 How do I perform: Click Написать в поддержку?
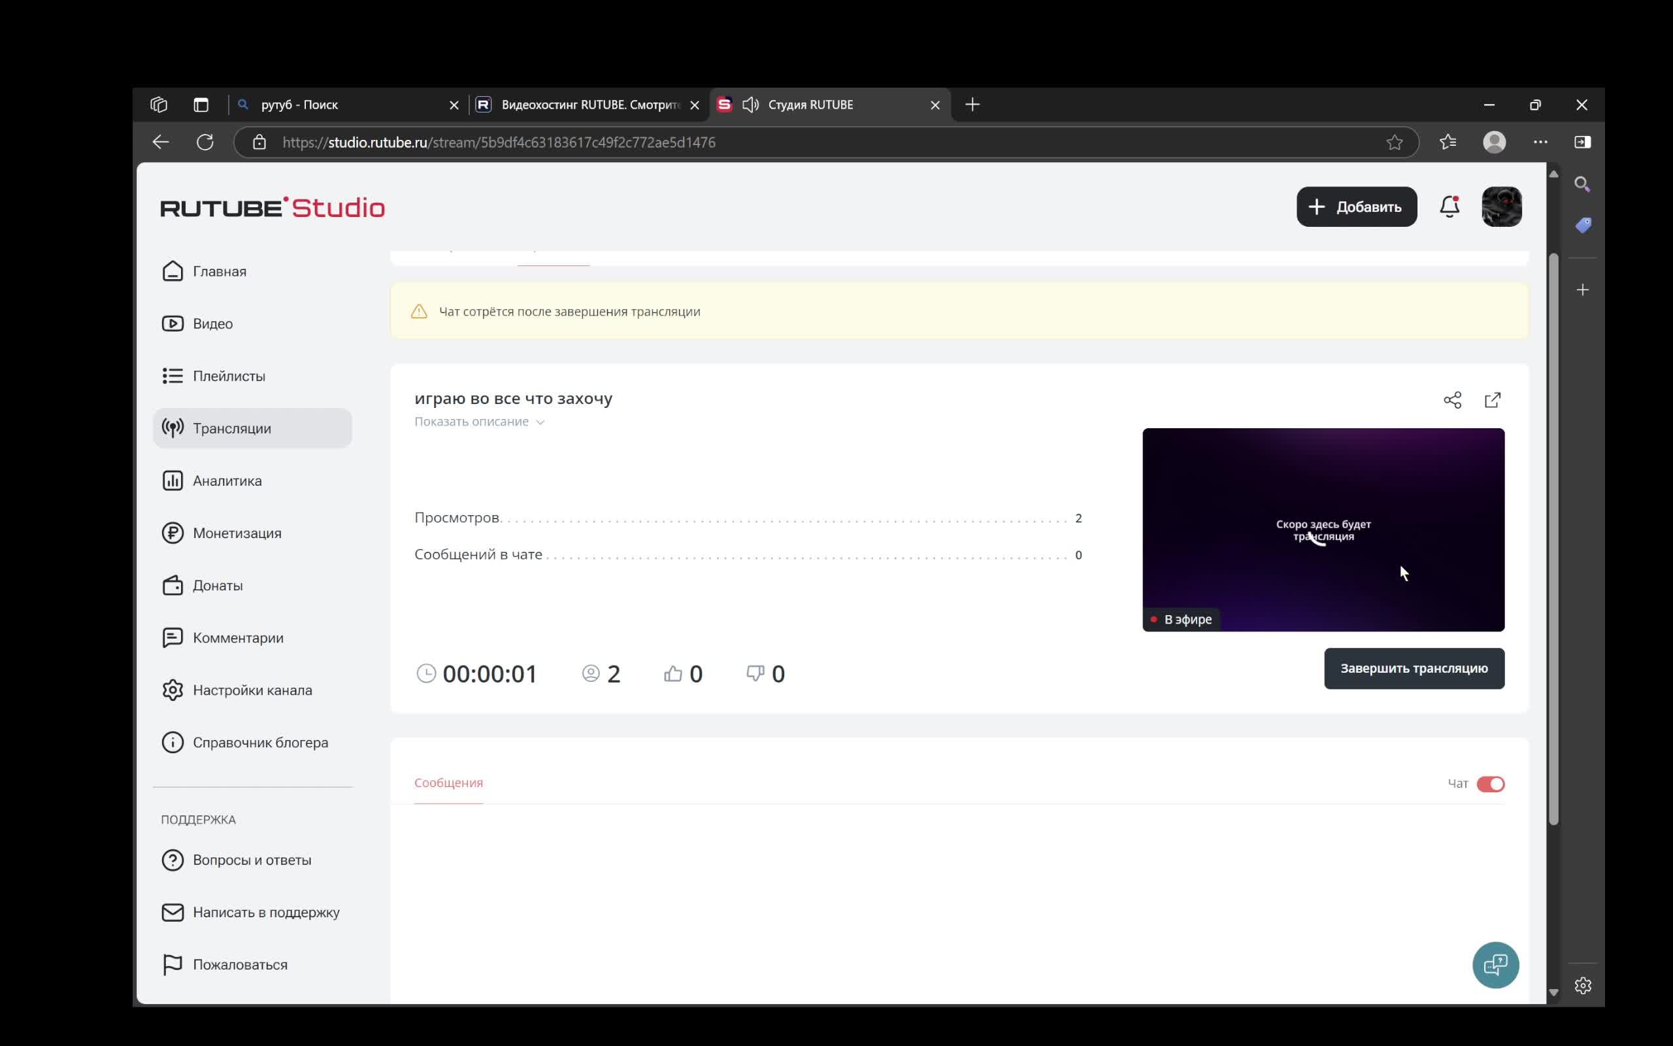[x=252, y=913]
